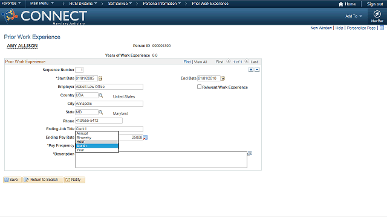This screenshot has height=217, width=387.
Task: Look up Country with magnifier icon
Action: (x=101, y=95)
